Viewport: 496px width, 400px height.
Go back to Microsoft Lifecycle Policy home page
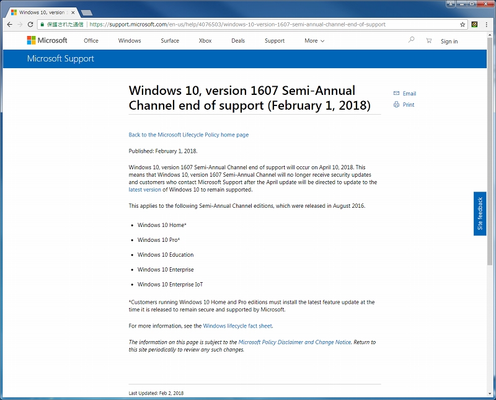tap(188, 135)
